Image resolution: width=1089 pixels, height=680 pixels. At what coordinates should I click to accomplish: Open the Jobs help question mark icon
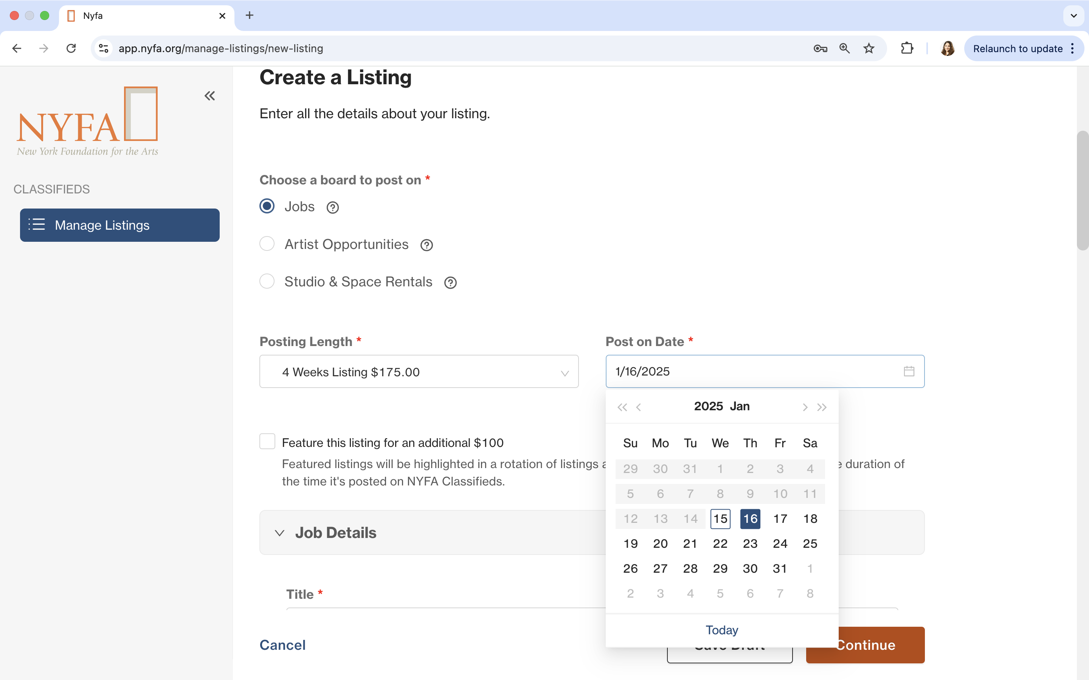332,207
